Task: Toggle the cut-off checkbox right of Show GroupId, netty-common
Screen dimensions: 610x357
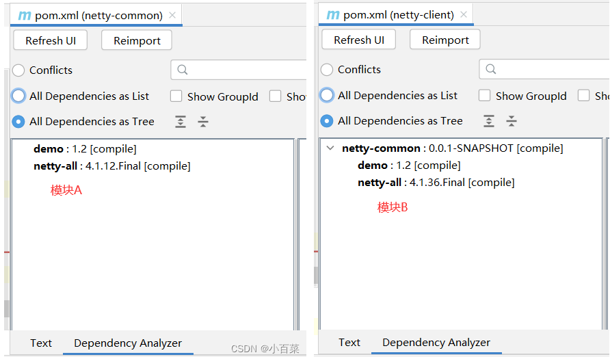Action: pos(275,96)
